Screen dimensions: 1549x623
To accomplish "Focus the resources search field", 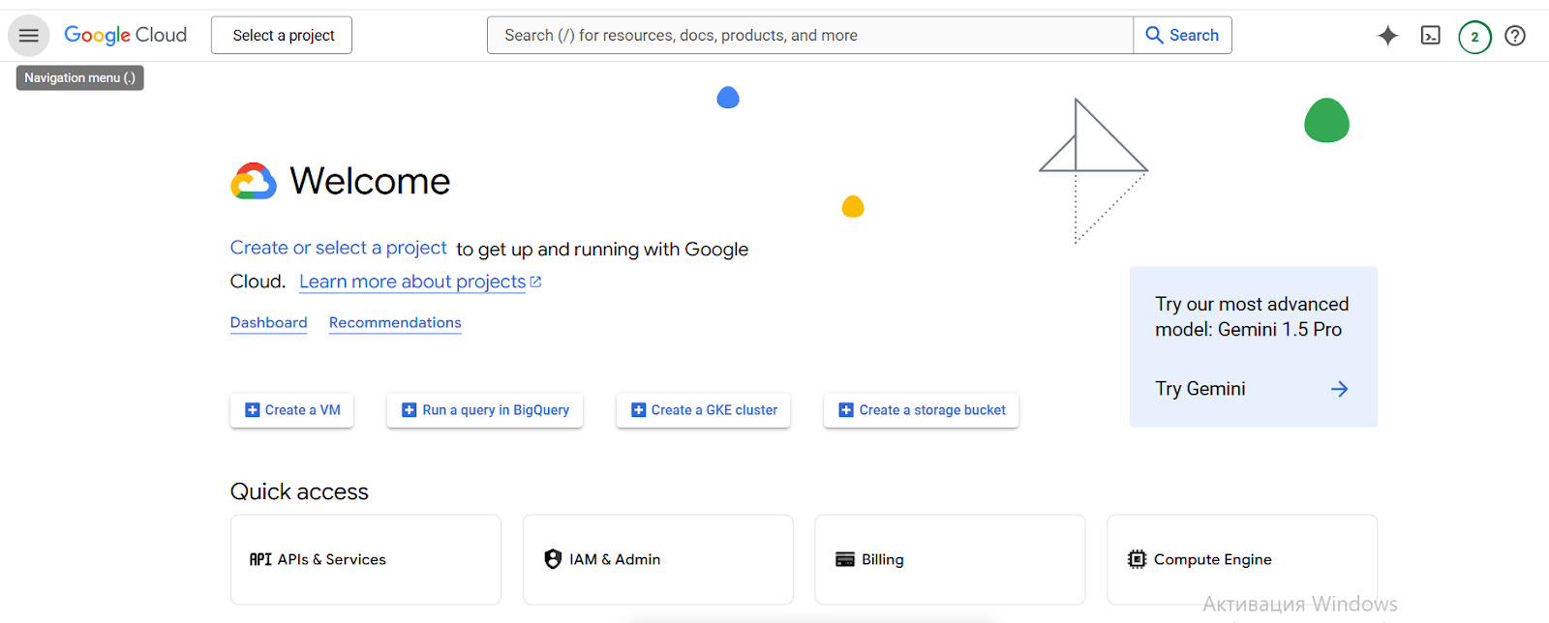I will point(810,36).
